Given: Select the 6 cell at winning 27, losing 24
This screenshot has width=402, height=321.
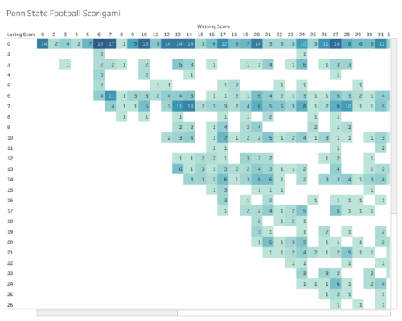Looking at the screenshot, I should 335,284.
